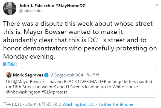
Task: Click the 翻译推文 translate tweet link
Action: tap(10, 64)
